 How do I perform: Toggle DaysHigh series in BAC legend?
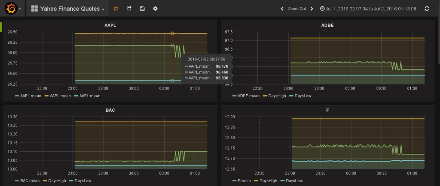tap(55, 181)
